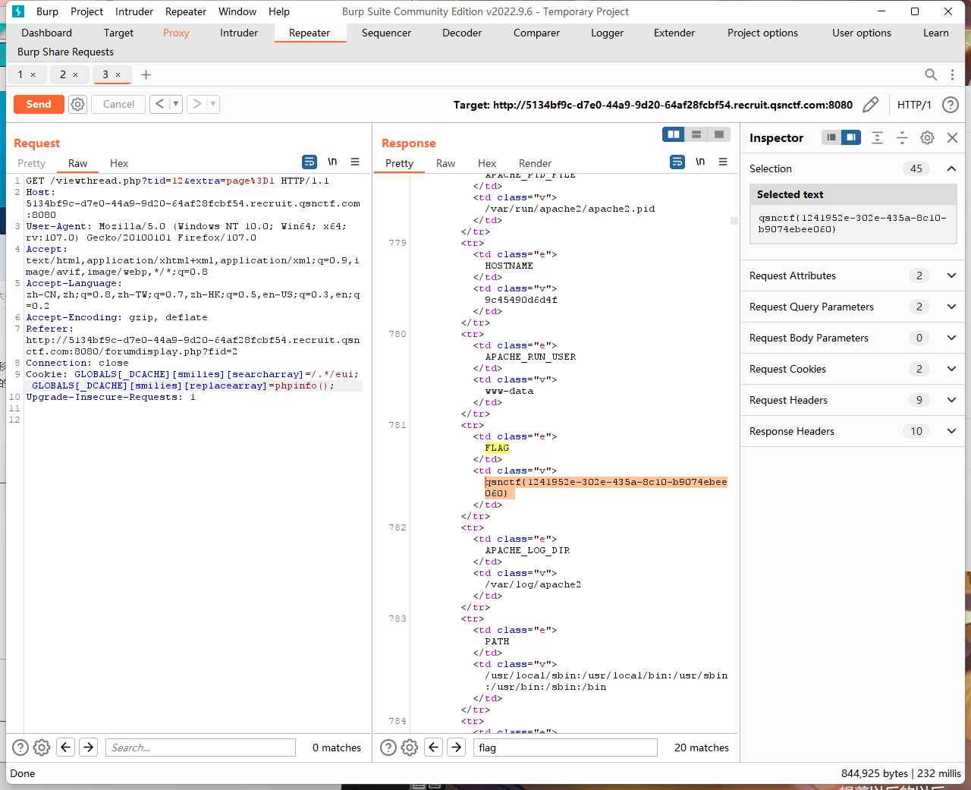
Task: Show Response in Raw view
Action: pos(445,163)
